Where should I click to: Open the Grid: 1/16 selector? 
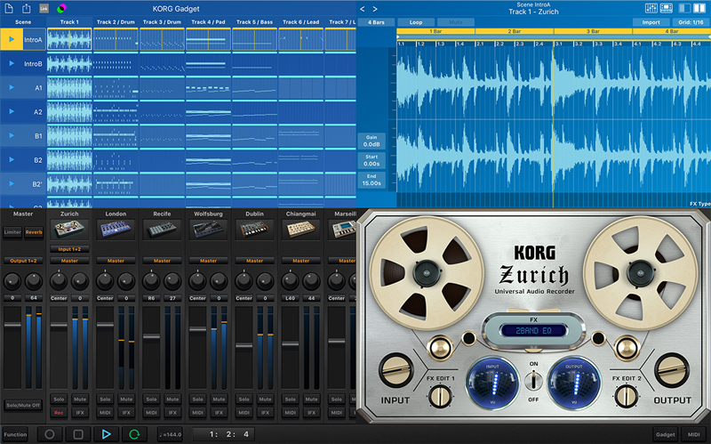[x=691, y=22]
